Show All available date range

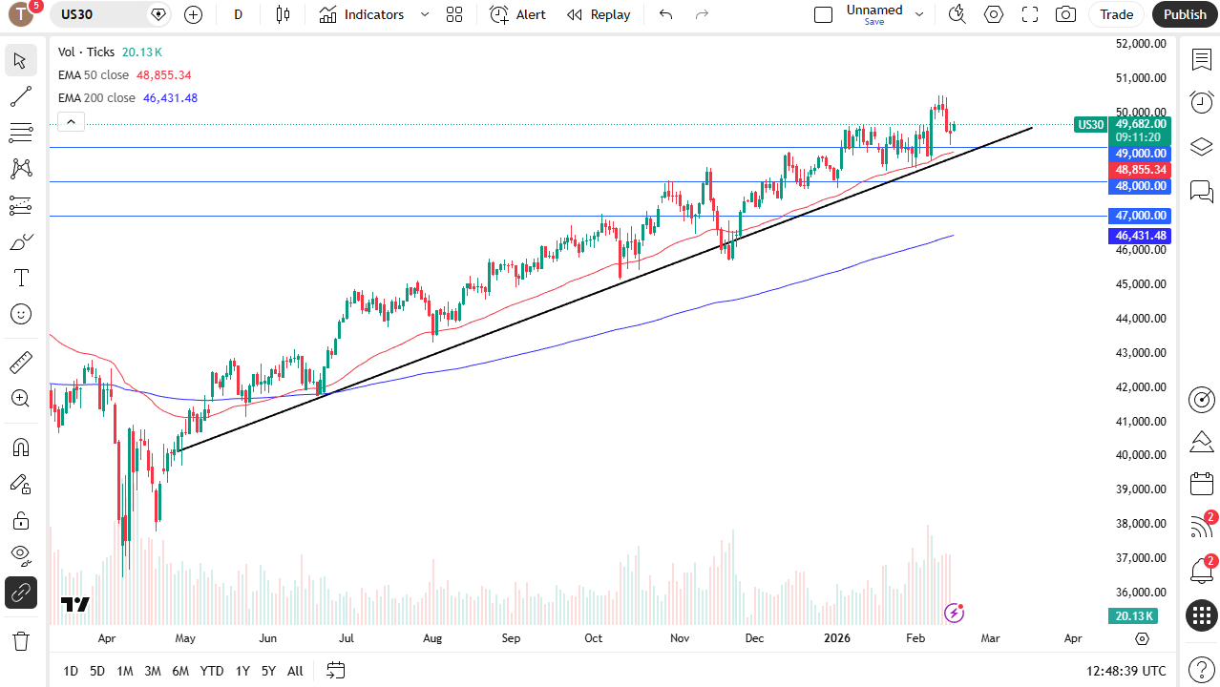(295, 671)
